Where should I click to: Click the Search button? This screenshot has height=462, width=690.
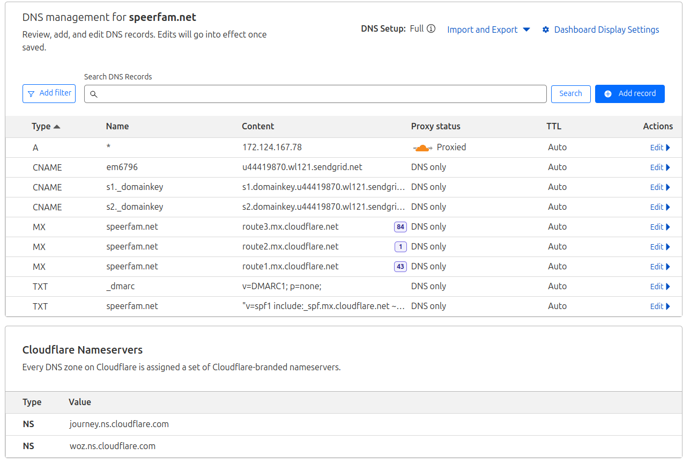570,94
